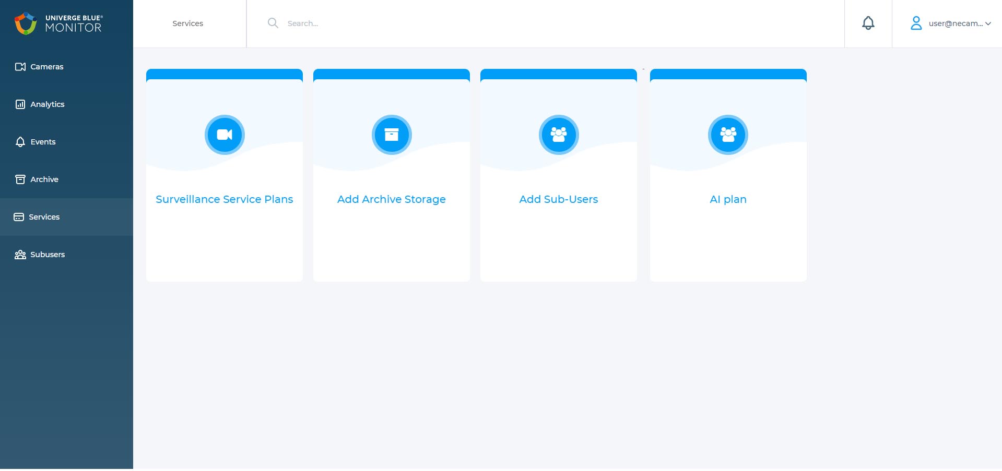Open the AI plan link

coord(728,199)
